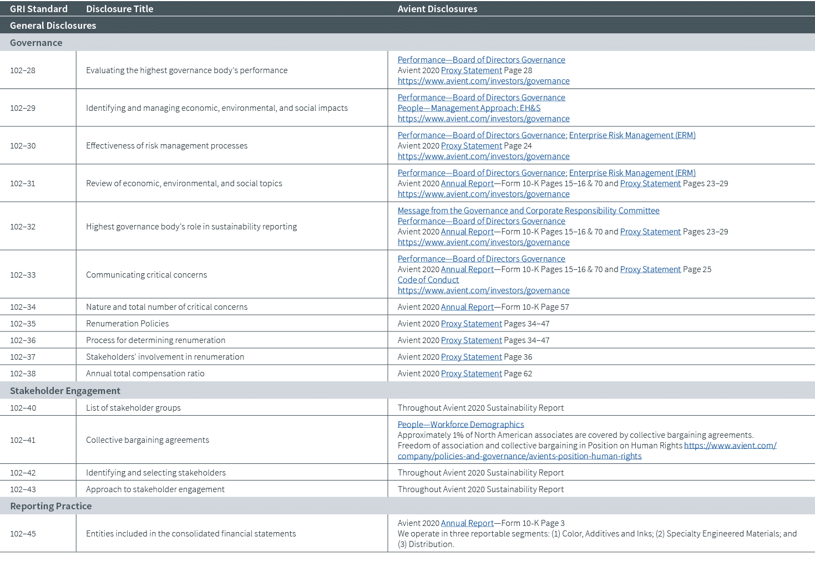The image size is (815, 562).
Task: Click Proxy Statement link for Process for determining renumeration
Action: (x=471, y=340)
